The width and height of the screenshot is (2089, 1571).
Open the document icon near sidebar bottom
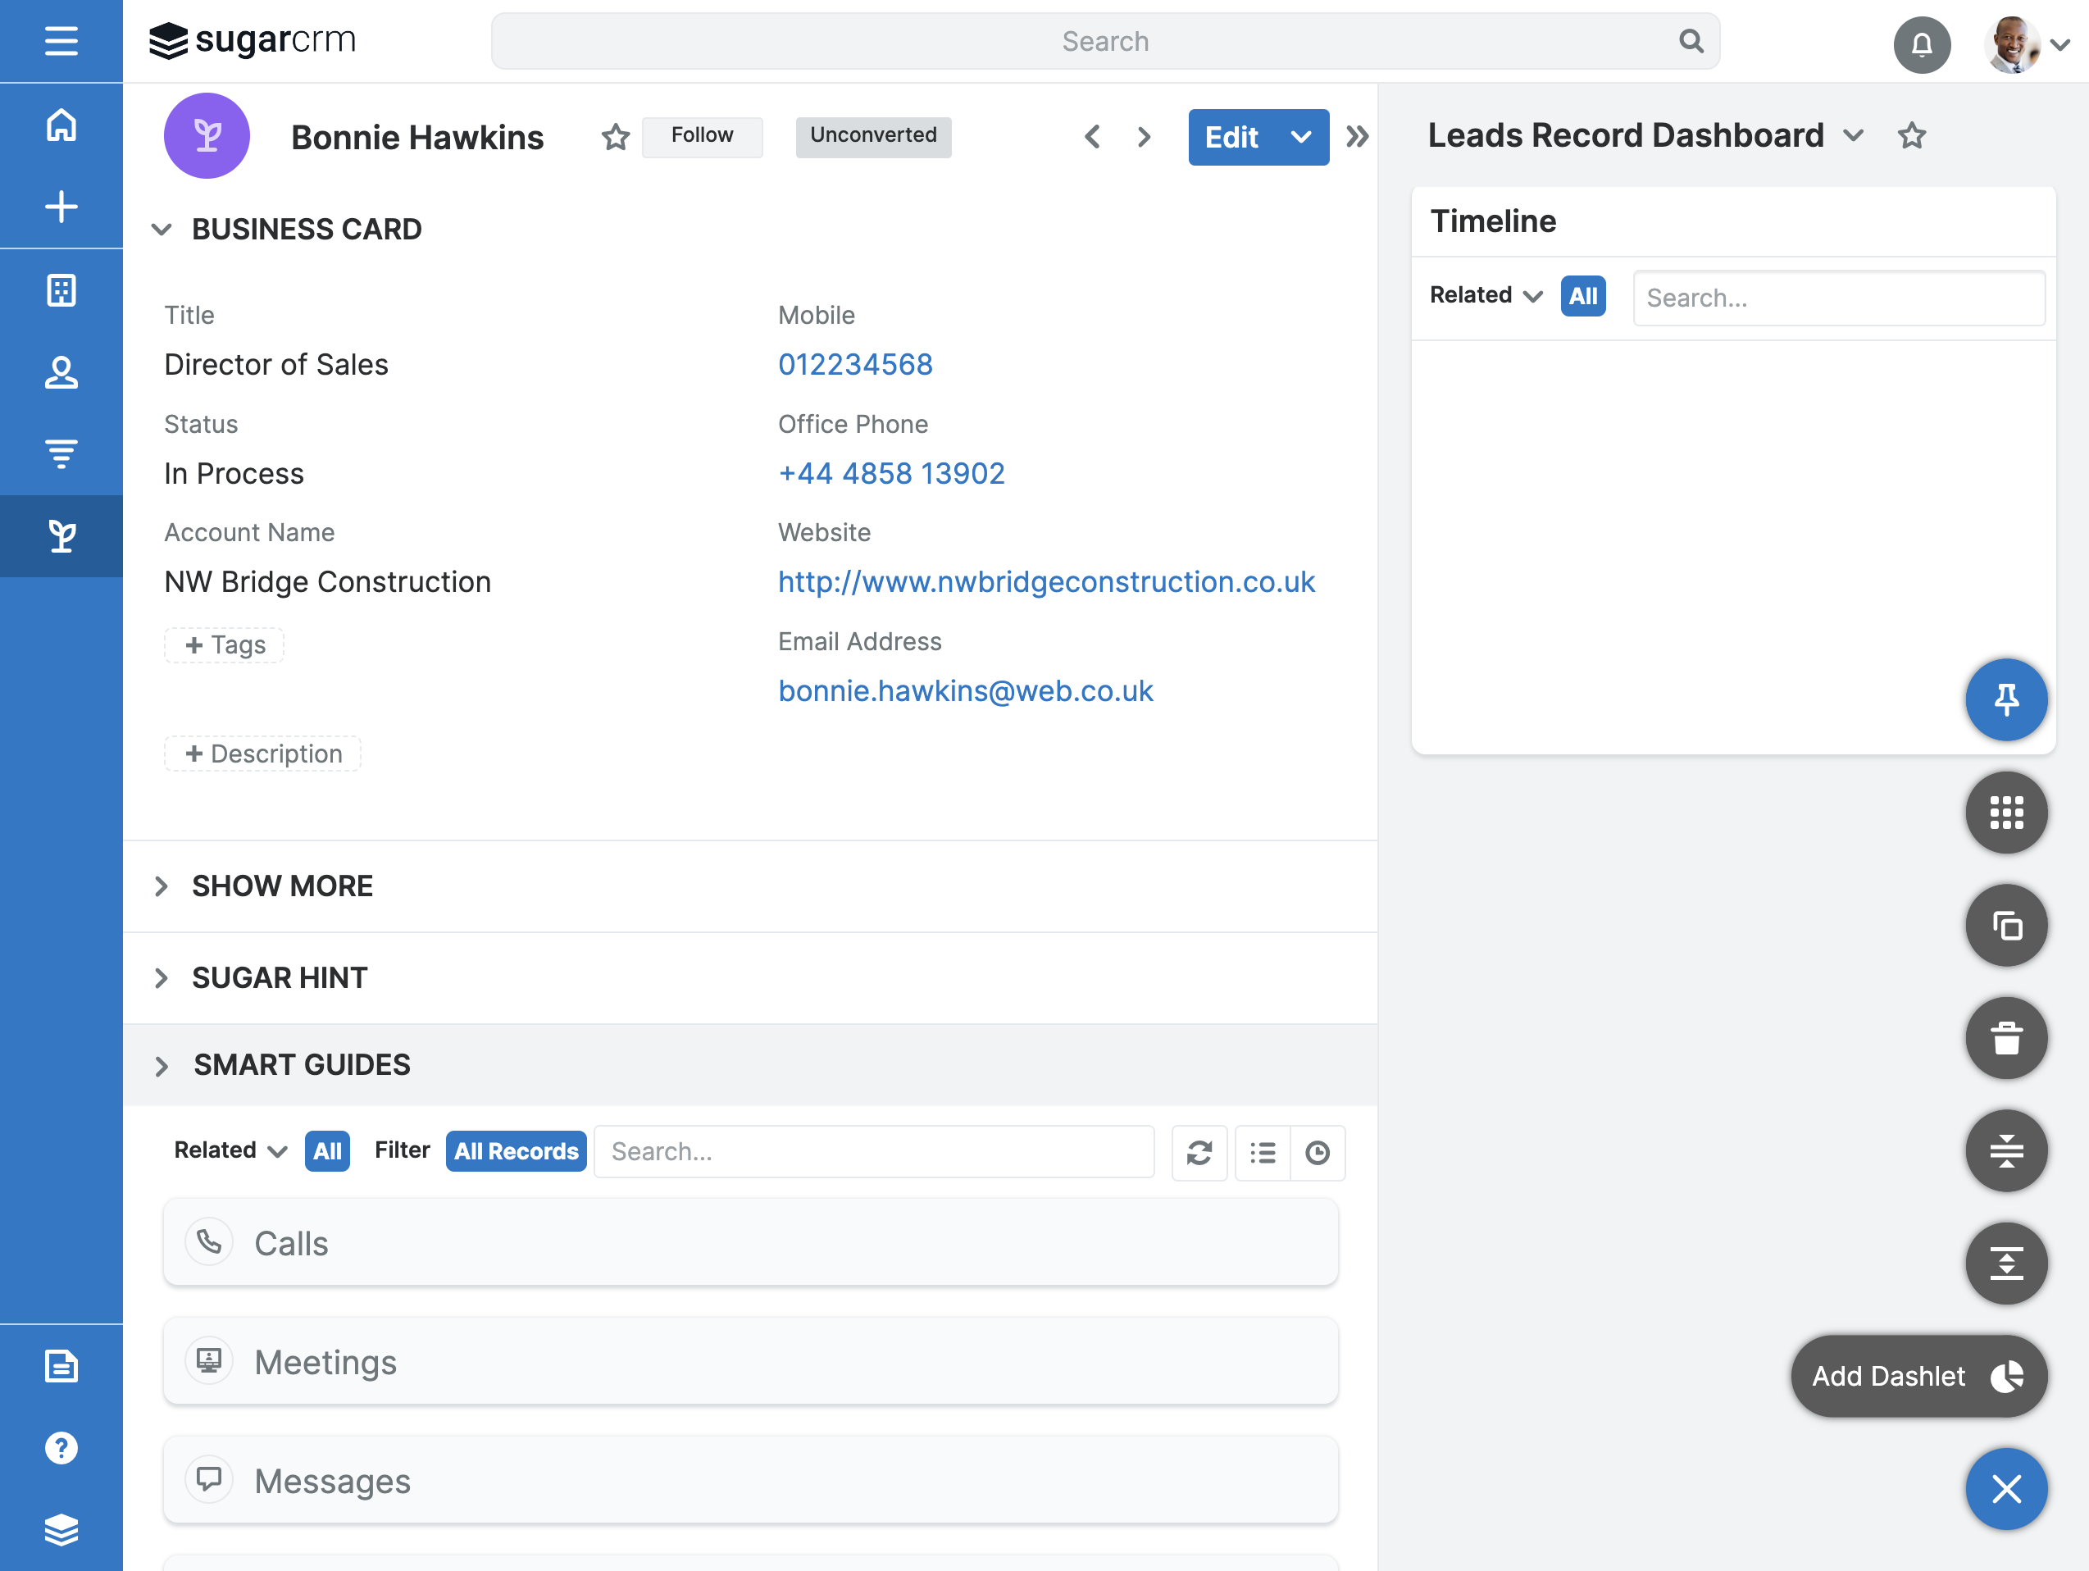pyautogui.click(x=61, y=1366)
